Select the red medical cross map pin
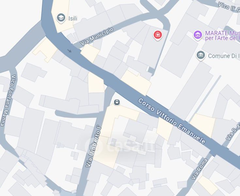Screen dimensions: 240x196 tap(158, 35)
